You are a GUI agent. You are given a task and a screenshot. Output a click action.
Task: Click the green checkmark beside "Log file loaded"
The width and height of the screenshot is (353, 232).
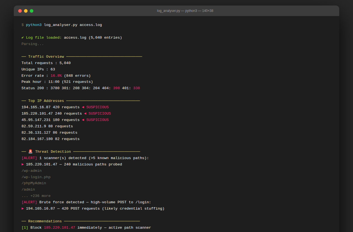(x=23, y=37)
